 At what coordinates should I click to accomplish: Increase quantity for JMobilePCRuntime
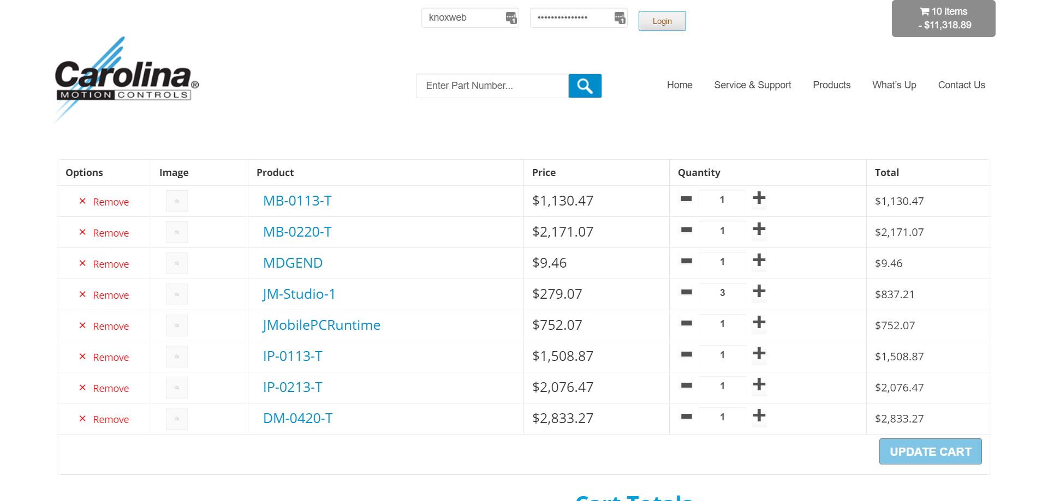point(759,323)
